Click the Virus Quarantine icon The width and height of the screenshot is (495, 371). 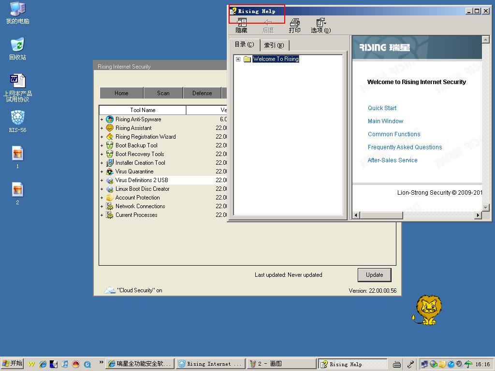tap(110, 171)
